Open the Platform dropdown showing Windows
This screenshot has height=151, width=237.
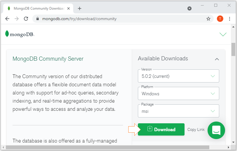coord(178,93)
